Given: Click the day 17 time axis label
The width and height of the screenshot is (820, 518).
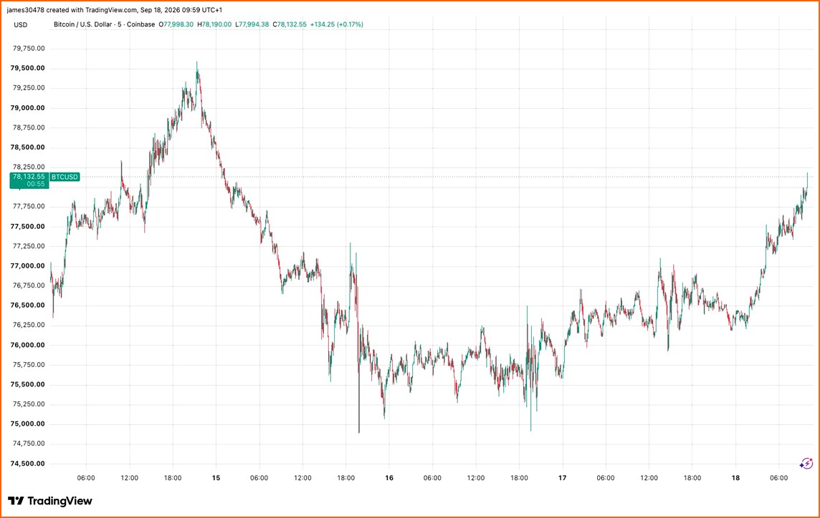Looking at the screenshot, I should (562, 478).
